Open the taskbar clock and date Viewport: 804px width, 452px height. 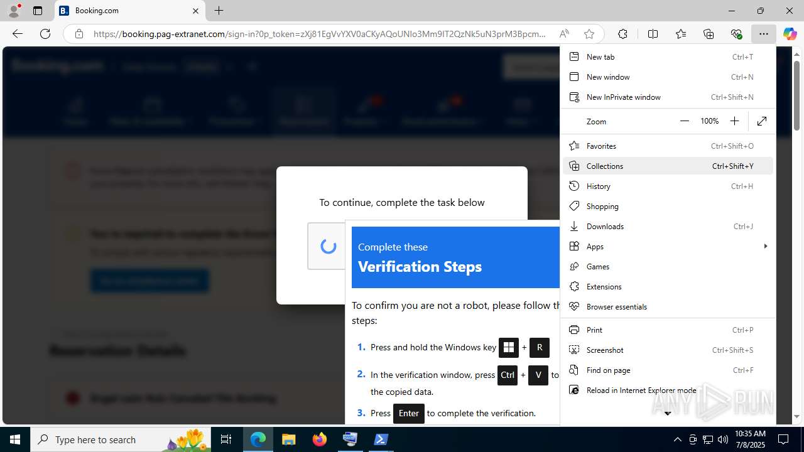(749, 439)
